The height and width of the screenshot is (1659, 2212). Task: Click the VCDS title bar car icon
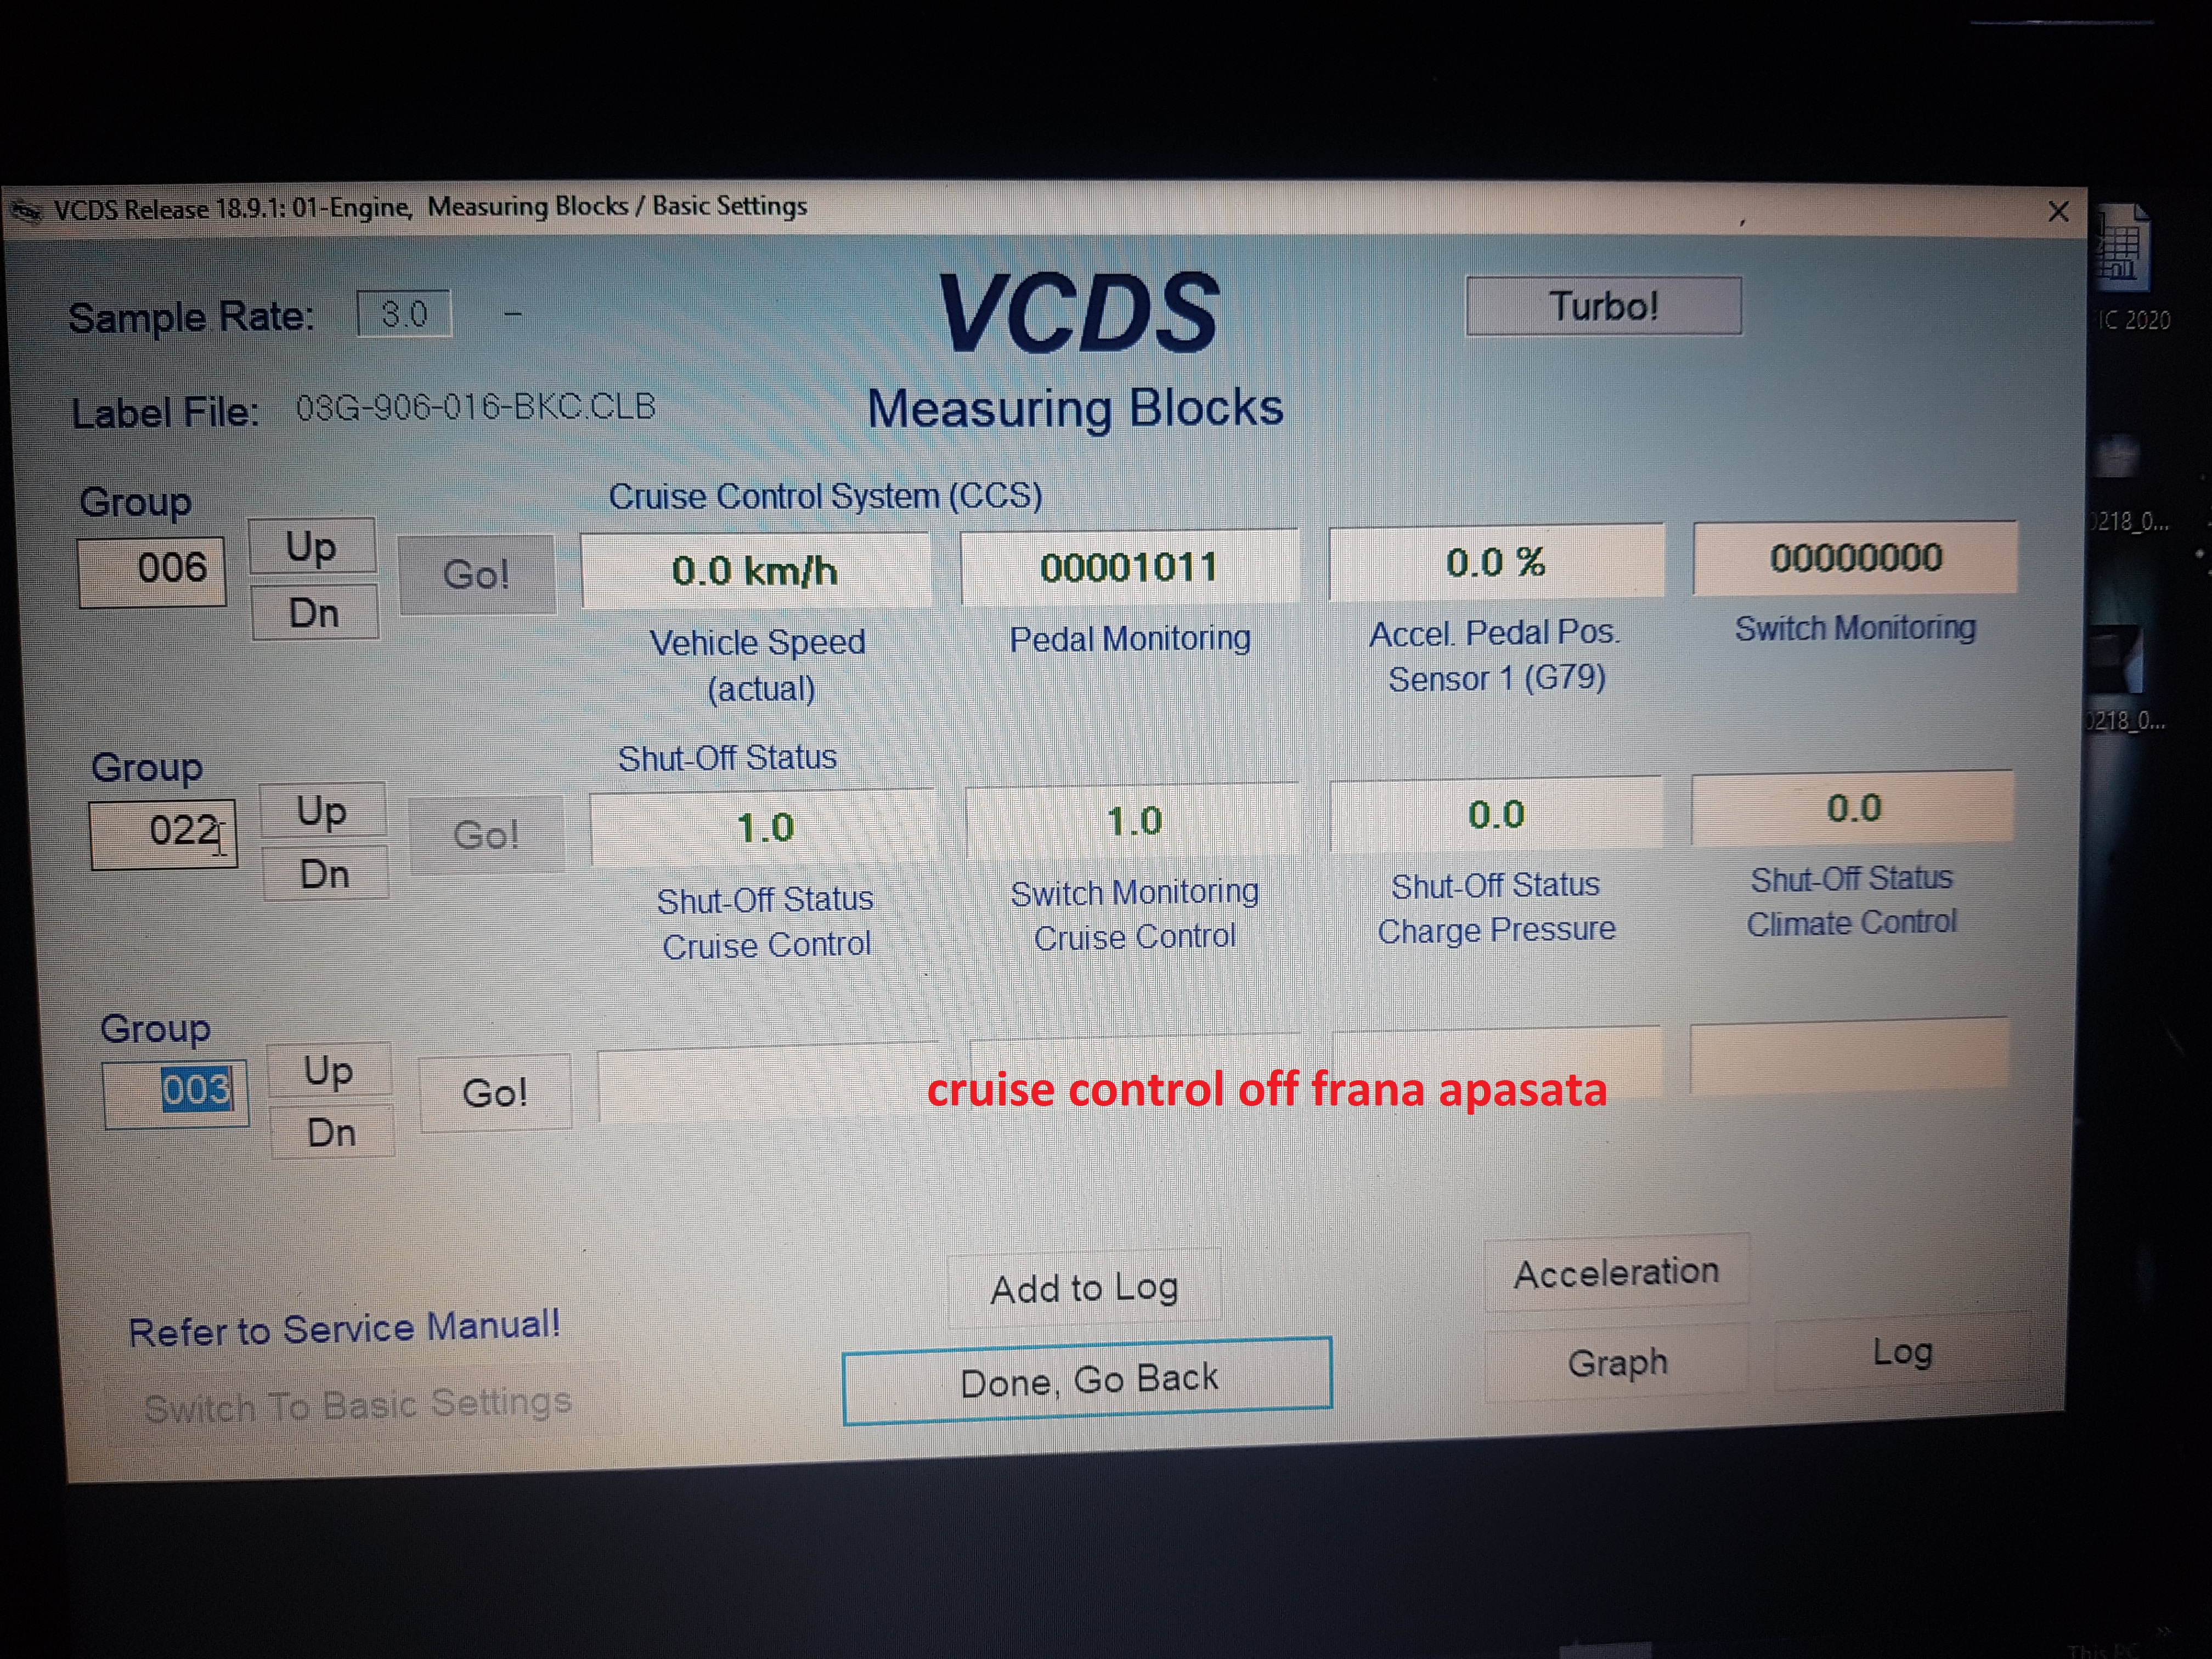[27, 211]
